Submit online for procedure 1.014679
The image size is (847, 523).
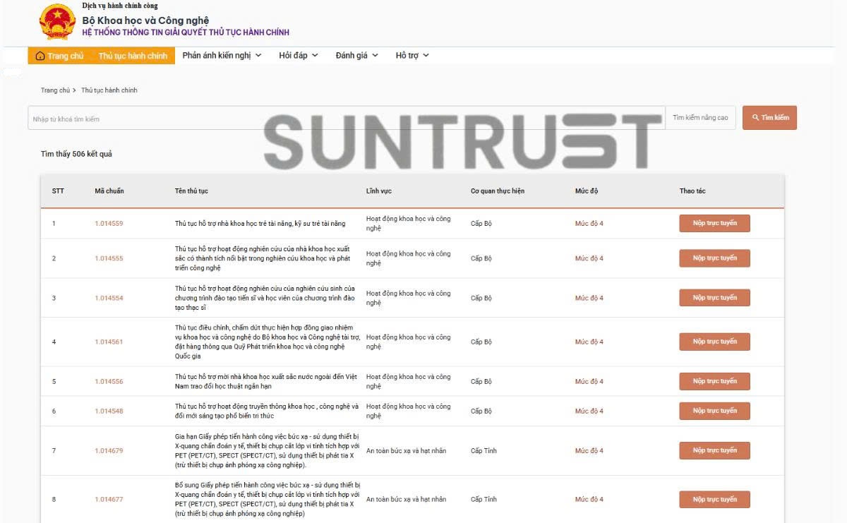coord(714,451)
